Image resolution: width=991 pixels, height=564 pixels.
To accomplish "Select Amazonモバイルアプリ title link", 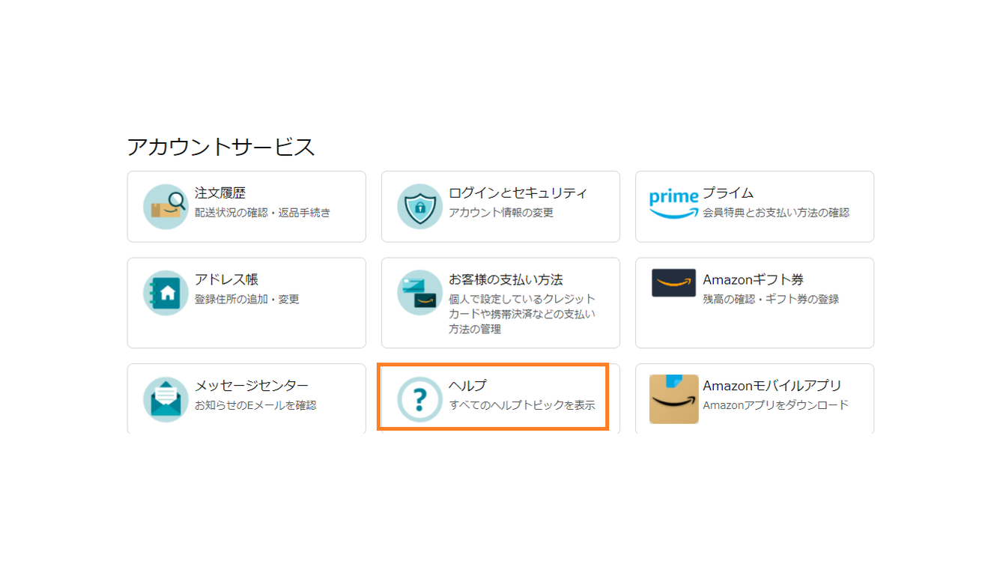I will pos(772,386).
